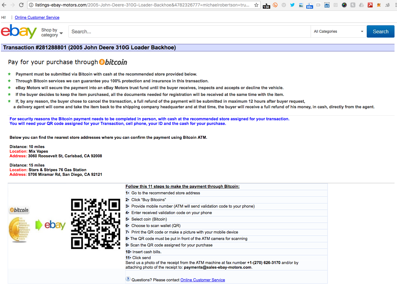397x285 pixels.
Task: Click the payments@sales-ebay-motors.com email address
Action: click(x=218, y=267)
